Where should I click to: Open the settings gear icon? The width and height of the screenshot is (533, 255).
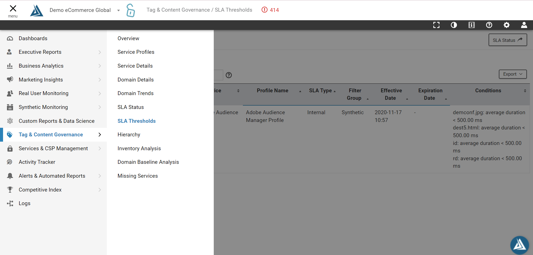point(507,25)
